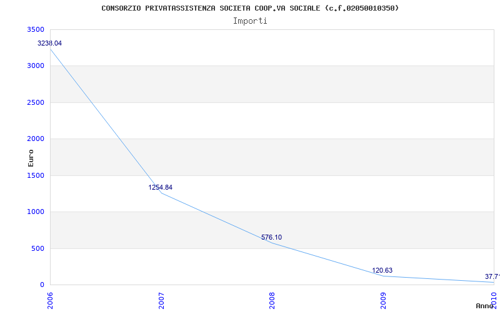Click the chart title starting with CONSORZIO PRIVATASSISTENZA
The width and height of the screenshot is (500, 312).
(250, 8)
